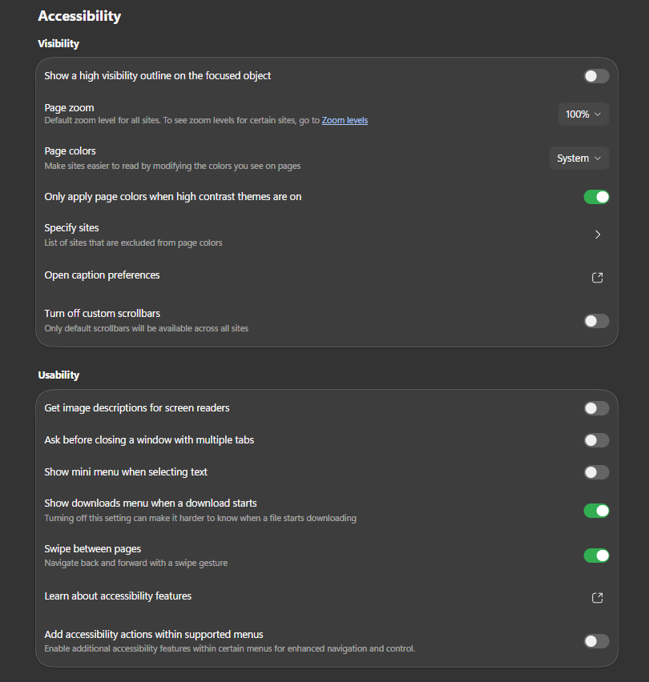649x682 pixels.
Task: Click the Specify sites label
Action: (72, 228)
